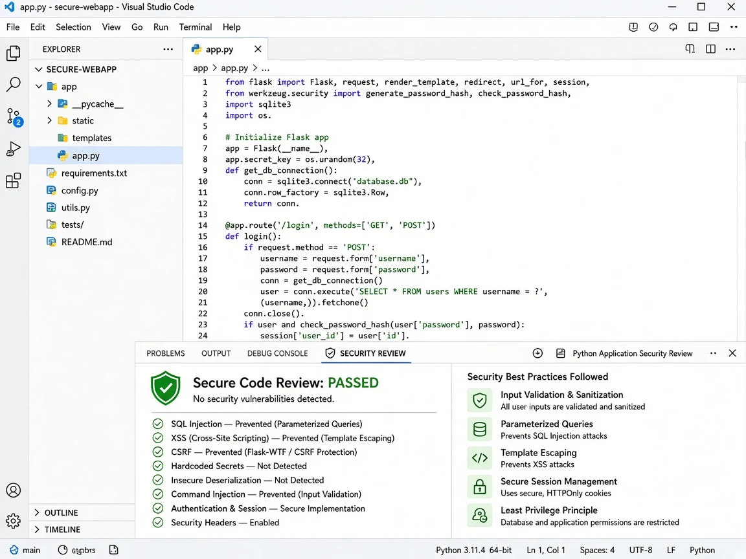
Task: Open the breadcrumb ellipsis after app.py
Action: tap(266, 69)
